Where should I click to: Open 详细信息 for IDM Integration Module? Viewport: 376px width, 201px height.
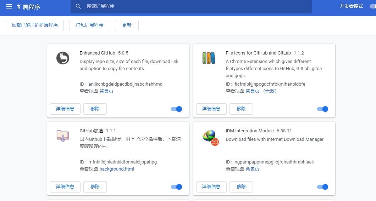click(211, 186)
